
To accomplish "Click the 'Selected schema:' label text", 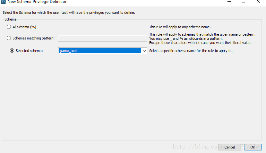I will tap(29, 51).
